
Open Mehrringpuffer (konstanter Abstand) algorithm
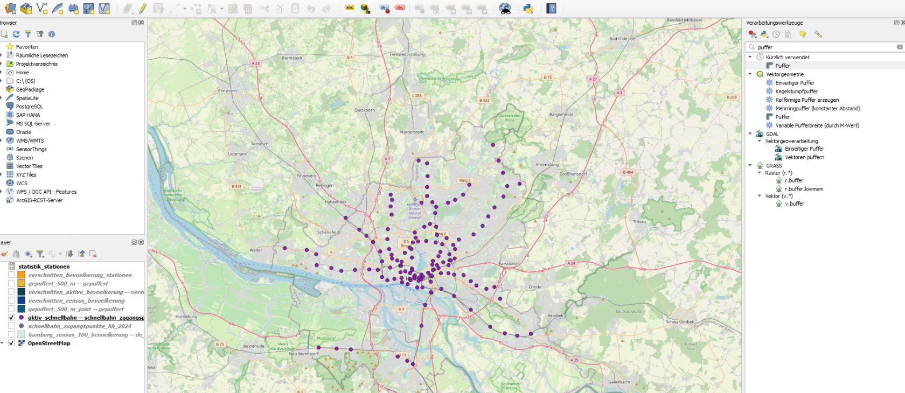pyautogui.click(x=818, y=108)
